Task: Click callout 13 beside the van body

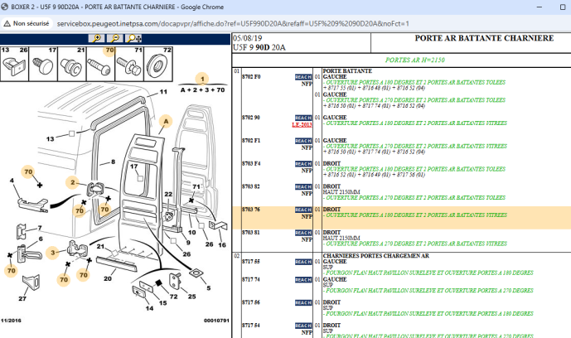Action: [51, 139]
